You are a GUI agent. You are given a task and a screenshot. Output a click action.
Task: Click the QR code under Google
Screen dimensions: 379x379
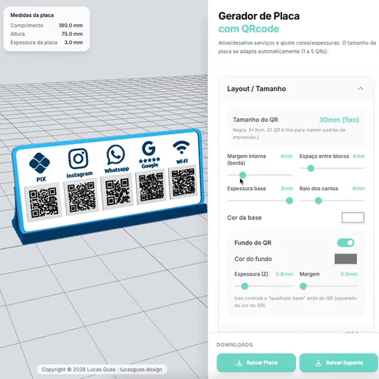[x=151, y=186]
